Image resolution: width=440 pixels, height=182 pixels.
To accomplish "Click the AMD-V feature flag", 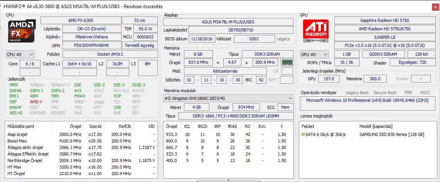I will pyautogui.click(x=36, y=102).
